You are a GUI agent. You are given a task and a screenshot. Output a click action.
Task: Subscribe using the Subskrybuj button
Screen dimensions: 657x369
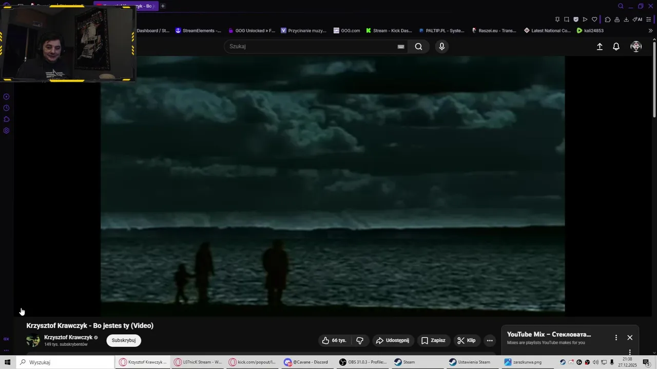tap(124, 340)
